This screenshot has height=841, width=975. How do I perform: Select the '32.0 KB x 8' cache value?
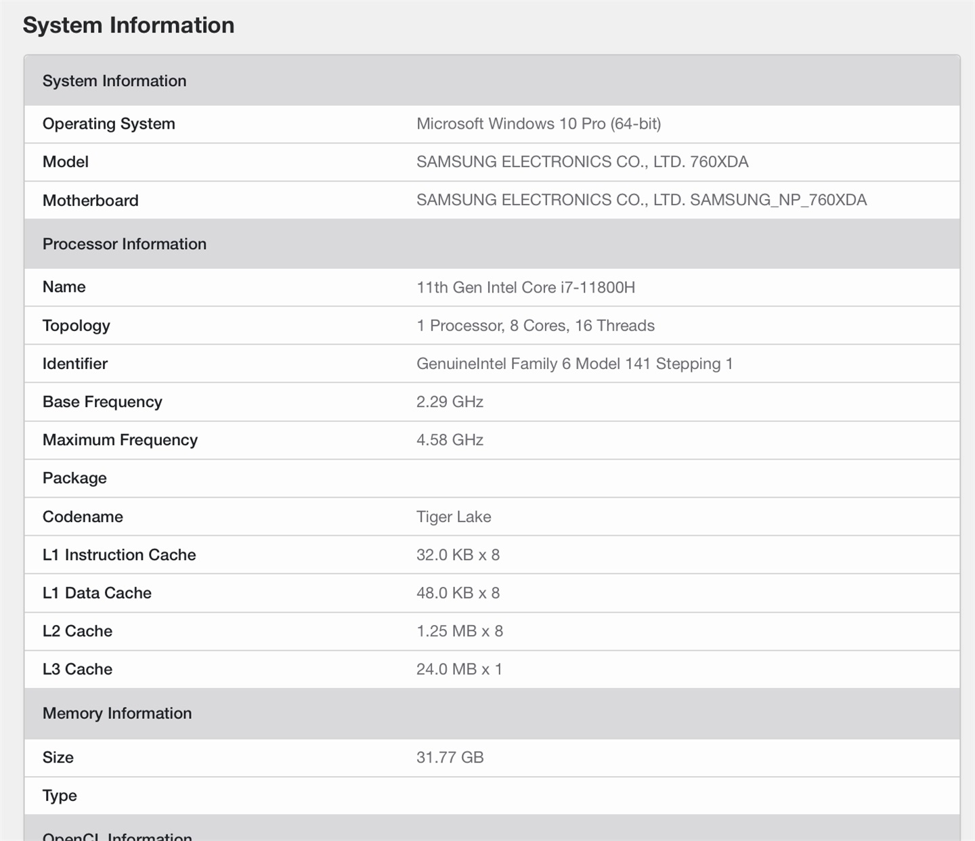pyautogui.click(x=458, y=555)
